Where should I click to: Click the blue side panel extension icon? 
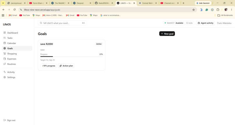click(201, 10)
